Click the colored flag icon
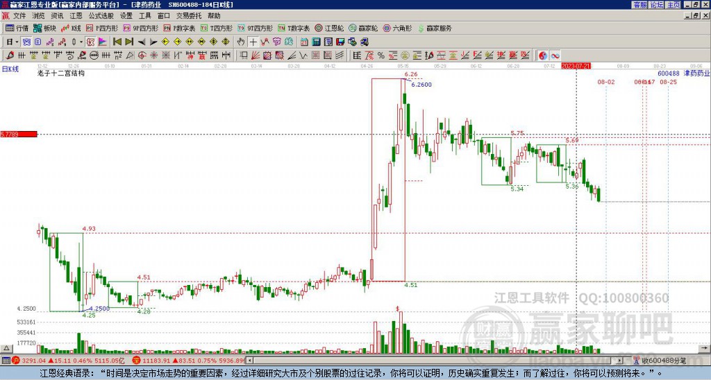Screen dimensions: 711x380 [103, 42]
